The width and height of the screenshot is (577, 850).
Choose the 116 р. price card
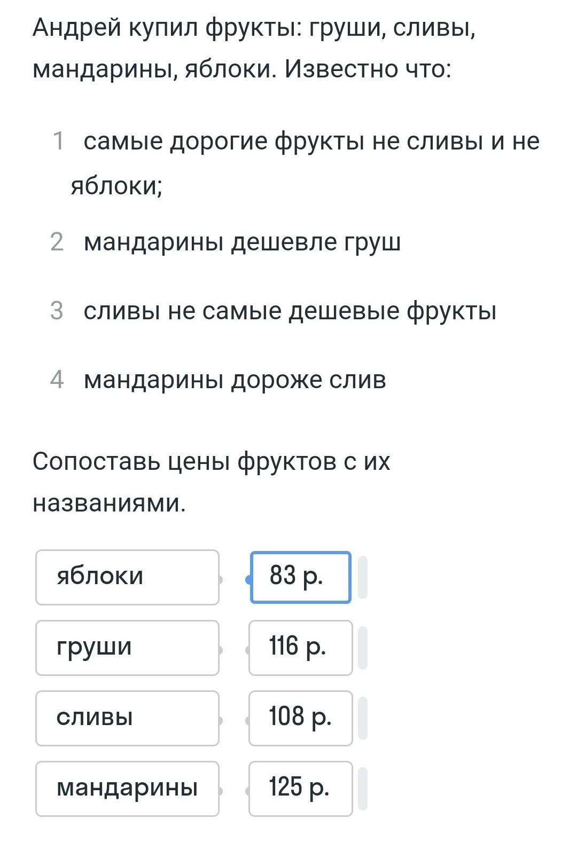(300, 648)
